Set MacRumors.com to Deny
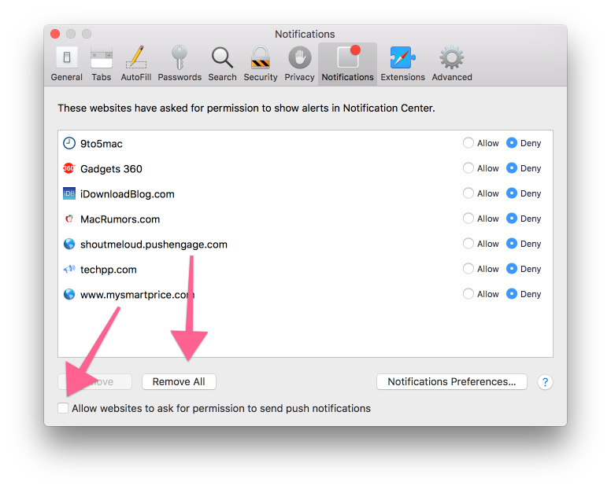Viewport: 611px width, 489px height. click(x=512, y=219)
